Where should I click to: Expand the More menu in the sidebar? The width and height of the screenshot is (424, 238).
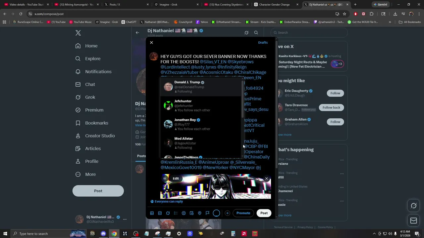[85, 174]
